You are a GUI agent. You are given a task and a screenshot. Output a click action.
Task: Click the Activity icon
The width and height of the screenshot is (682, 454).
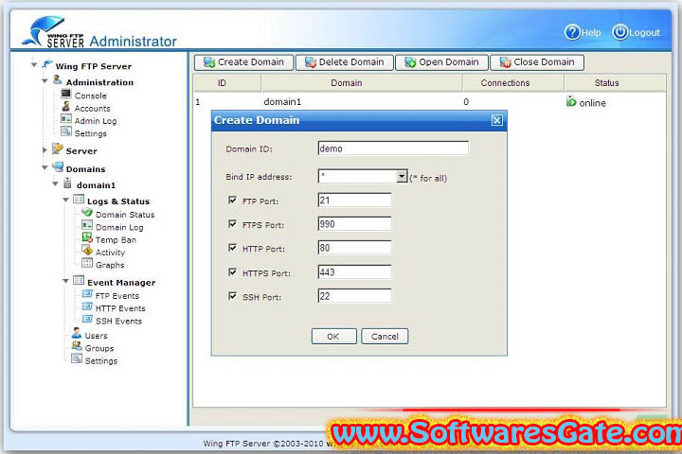coord(87,251)
